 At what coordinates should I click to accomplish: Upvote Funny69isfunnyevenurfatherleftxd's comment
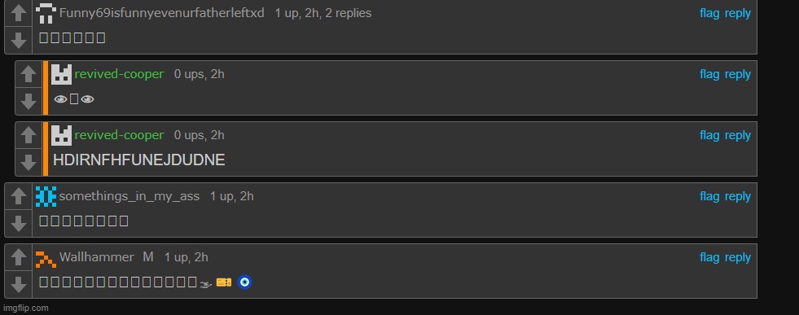(x=19, y=13)
